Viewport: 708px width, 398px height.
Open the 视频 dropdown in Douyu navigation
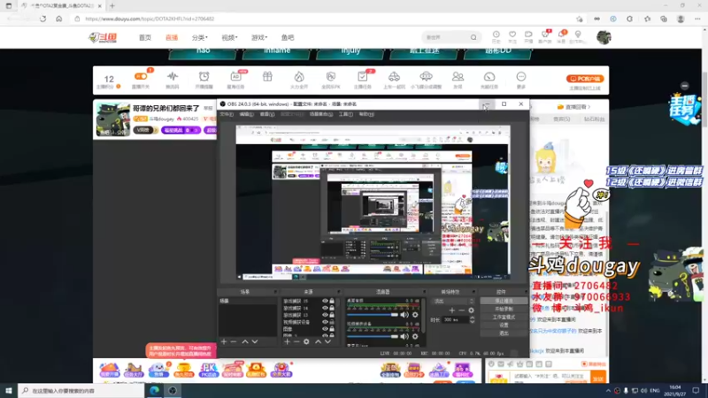tap(229, 37)
